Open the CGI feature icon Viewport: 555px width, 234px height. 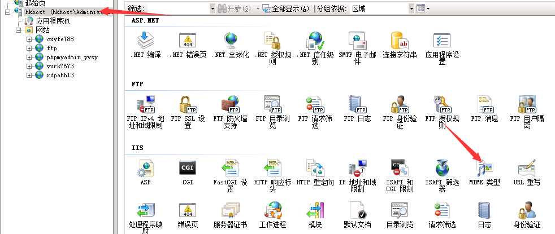(188, 167)
